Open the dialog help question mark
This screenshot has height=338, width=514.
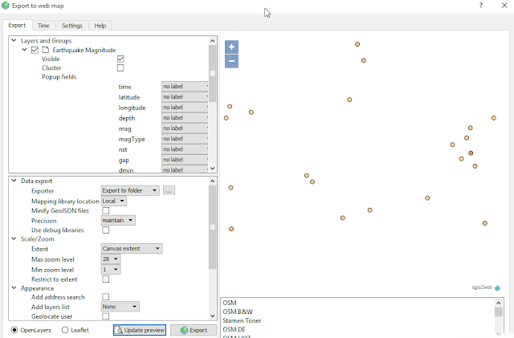(x=481, y=6)
